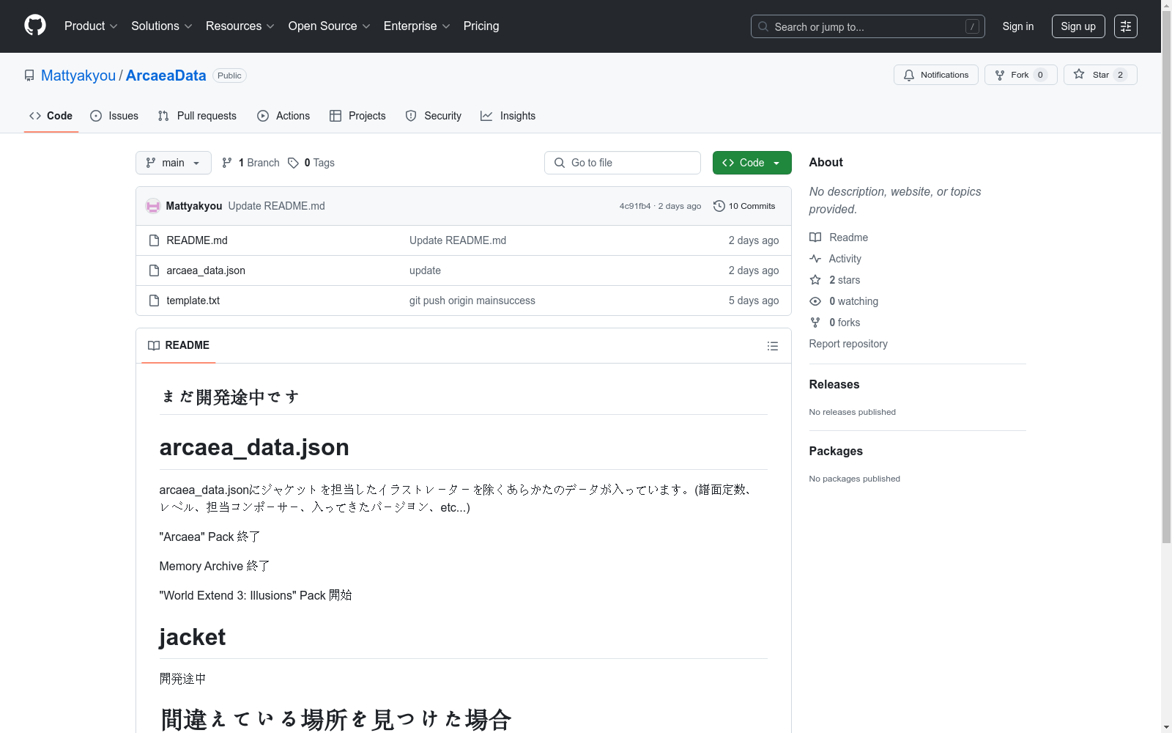Click the book icon next to Readme
Screen dimensions: 1172x733
pos(815,237)
